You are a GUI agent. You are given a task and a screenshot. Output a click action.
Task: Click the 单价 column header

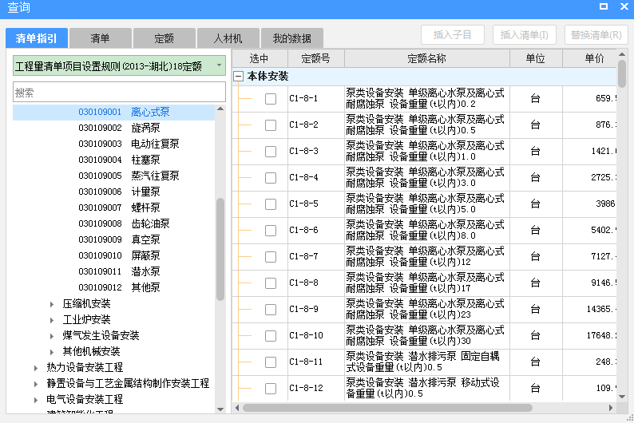pos(590,58)
